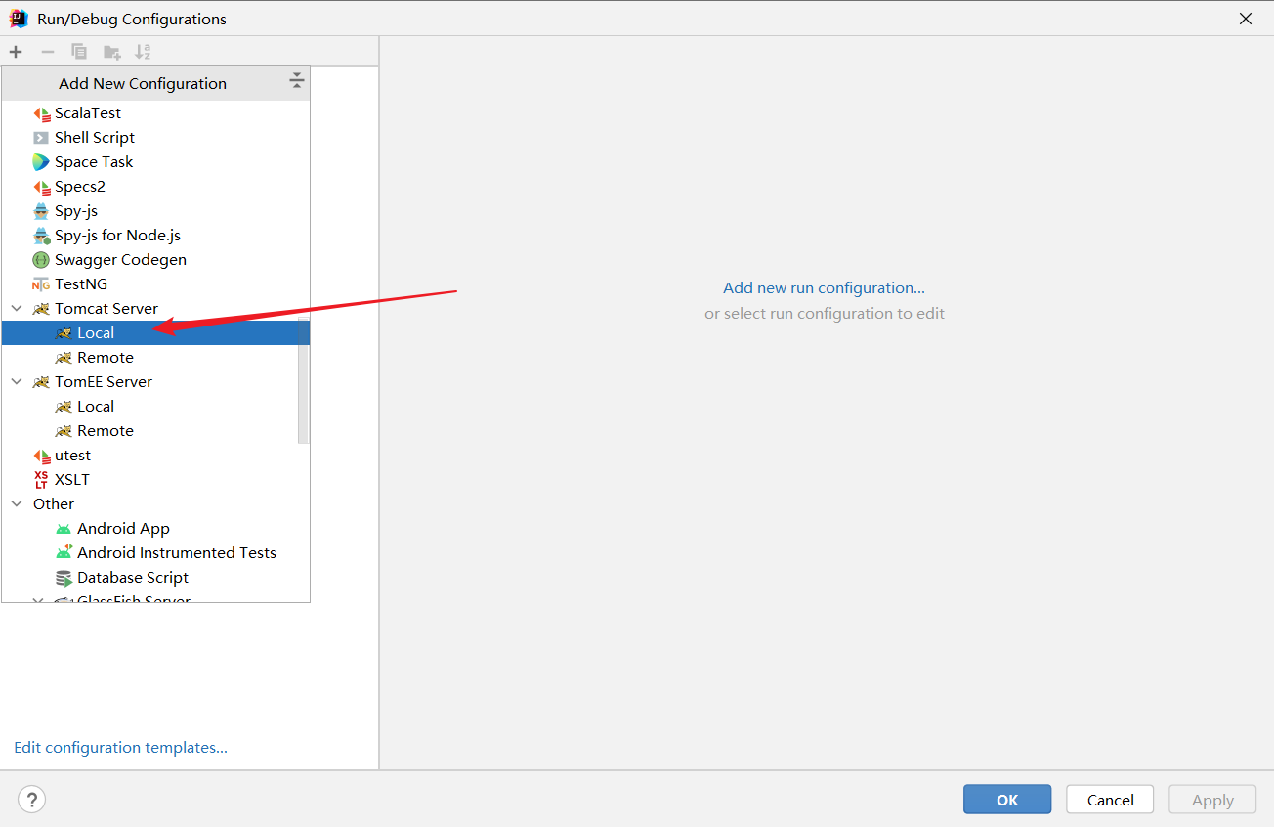Viewport: 1274px width, 827px height.
Task: Click the Copy Configuration toolbar icon
Action: tap(79, 52)
